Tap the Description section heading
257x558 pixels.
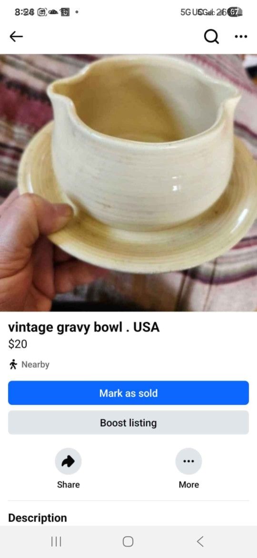click(37, 518)
